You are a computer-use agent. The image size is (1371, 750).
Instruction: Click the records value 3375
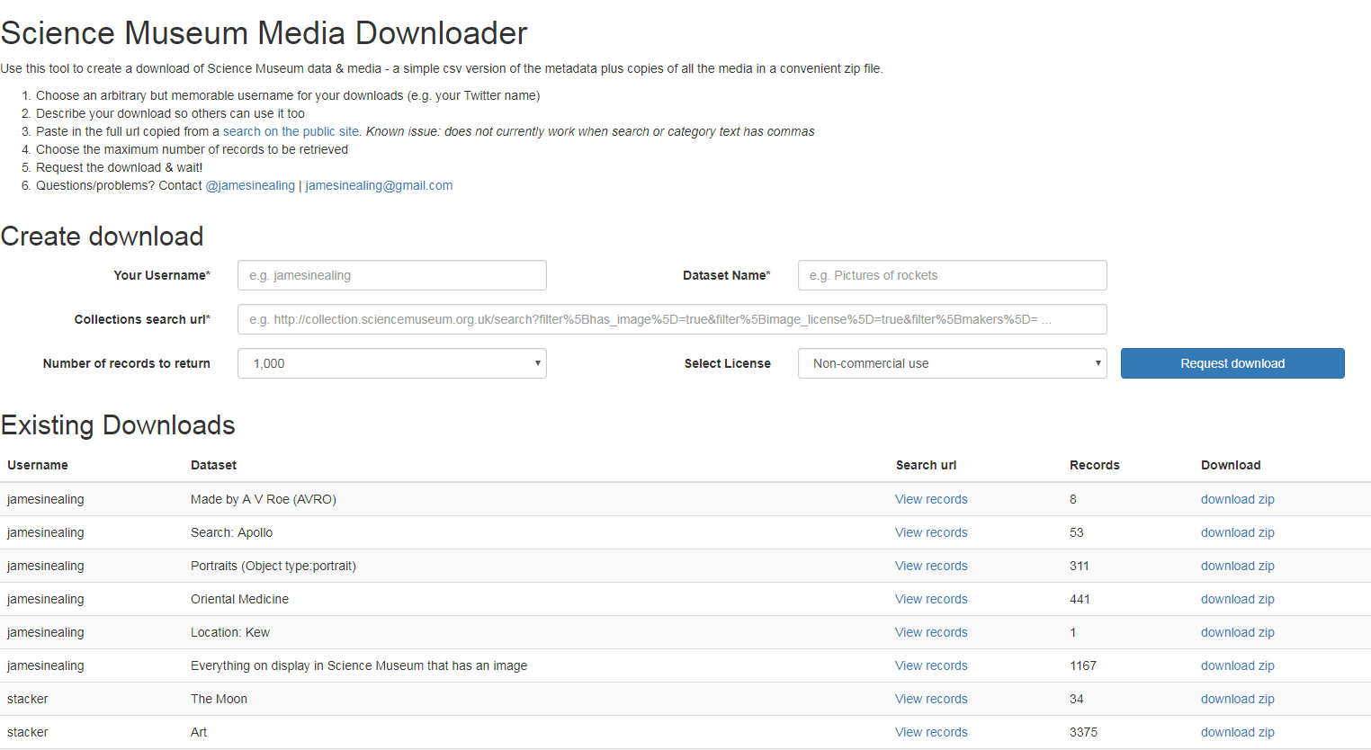click(1083, 732)
